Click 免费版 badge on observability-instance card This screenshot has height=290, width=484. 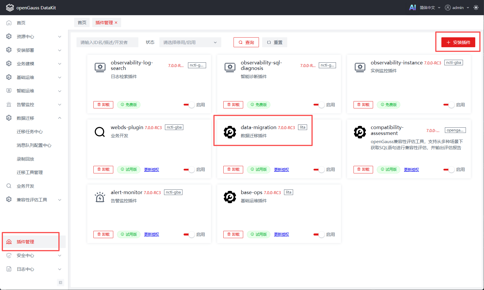tap(389, 105)
